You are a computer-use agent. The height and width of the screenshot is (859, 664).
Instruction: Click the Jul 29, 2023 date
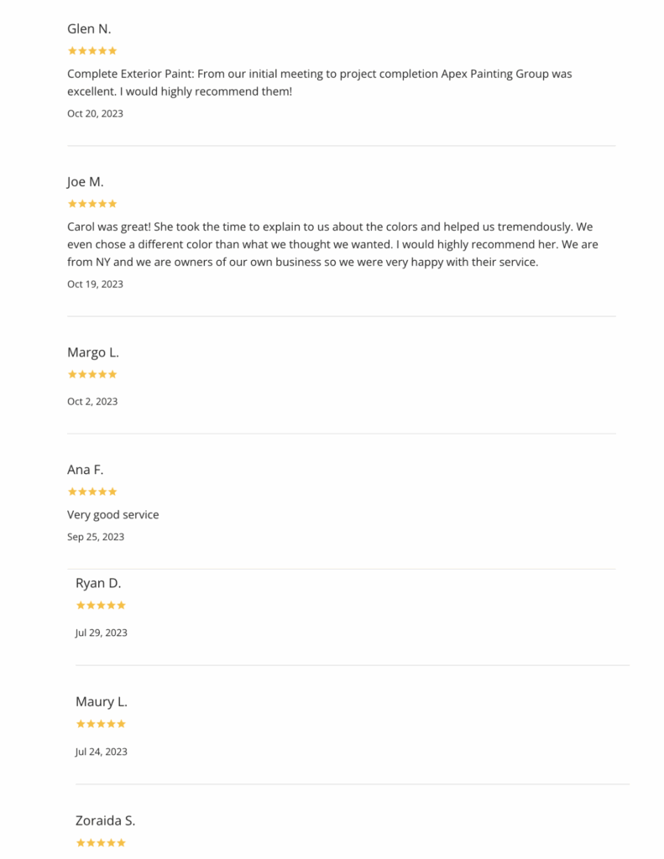[x=101, y=633]
